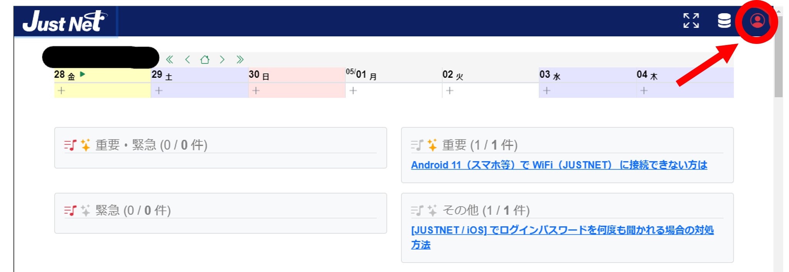This screenshot has width=789, height=272.
Task: Open the Android 11 WiFi connection notice
Action: click(x=559, y=165)
